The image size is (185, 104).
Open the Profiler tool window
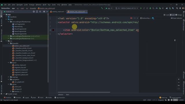[49, 98]
